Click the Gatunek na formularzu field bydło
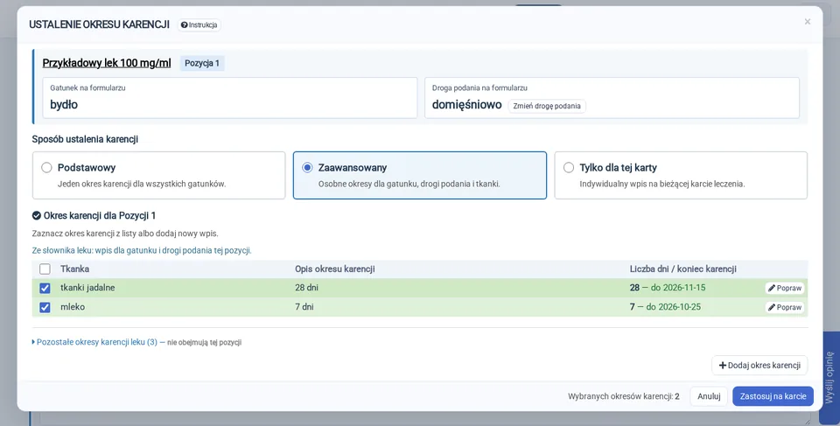Viewport: 840px width, 426px height. point(230,98)
